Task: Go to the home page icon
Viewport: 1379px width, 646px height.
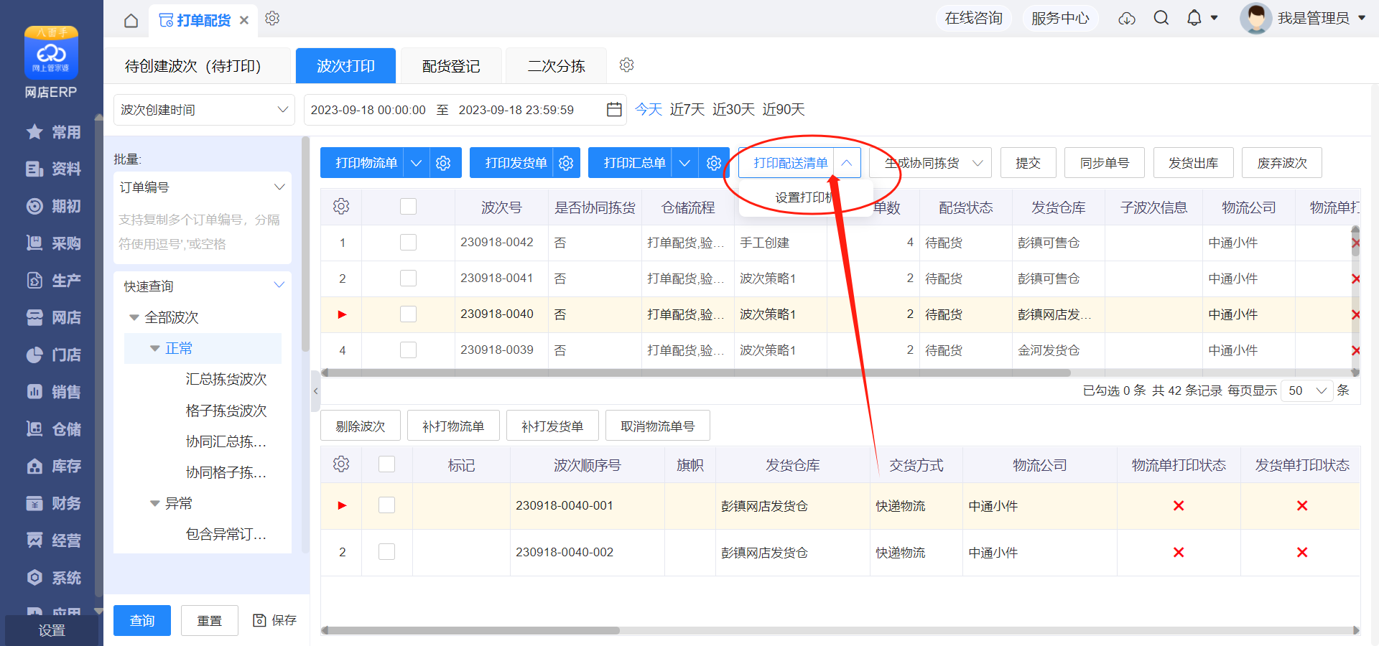Action: (x=131, y=20)
